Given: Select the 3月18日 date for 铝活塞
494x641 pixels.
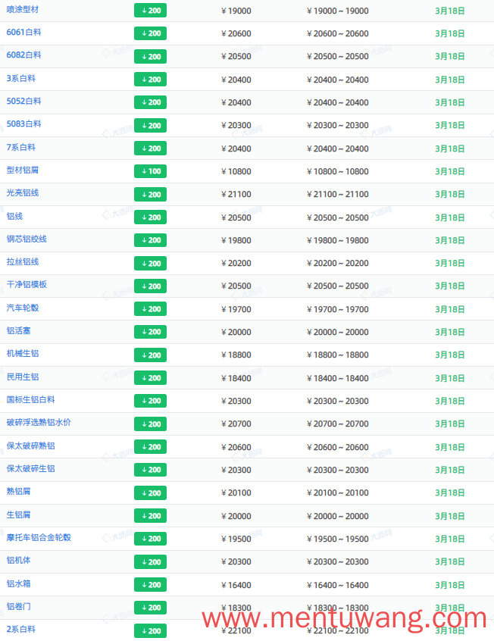Looking at the screenshot, I should [450, 333].
